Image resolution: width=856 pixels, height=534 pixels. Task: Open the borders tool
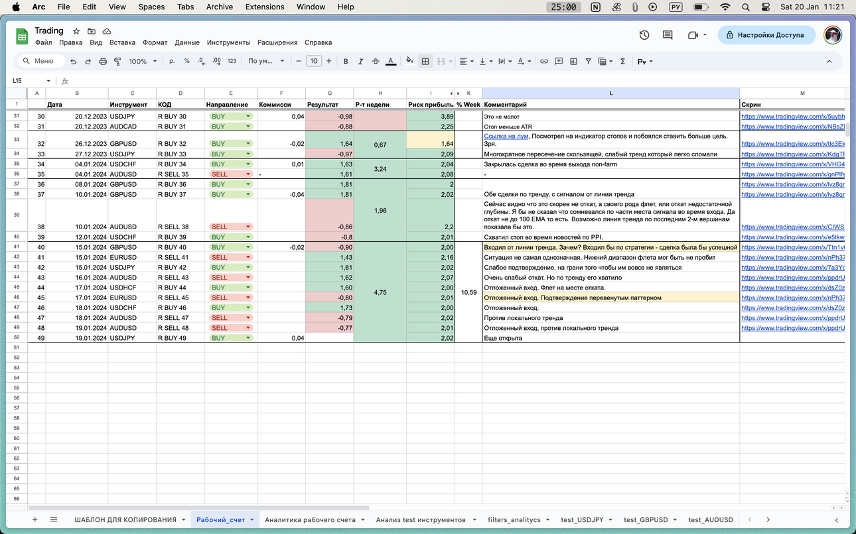click(425, 61)
